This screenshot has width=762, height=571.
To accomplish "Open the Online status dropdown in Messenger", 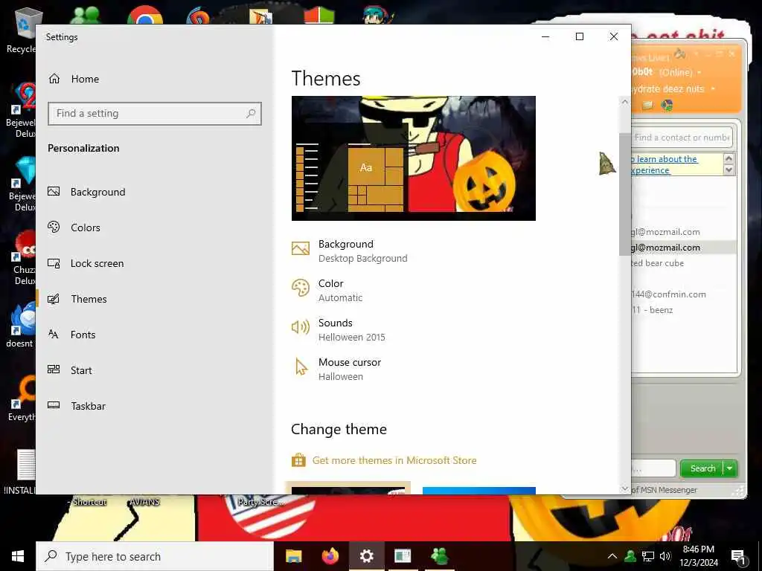I will (699, 73).
